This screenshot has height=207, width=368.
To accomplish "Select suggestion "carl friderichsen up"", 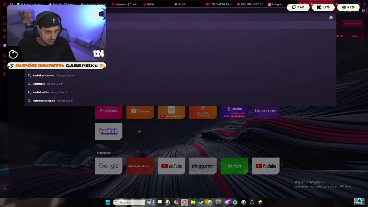I will 180,75.
